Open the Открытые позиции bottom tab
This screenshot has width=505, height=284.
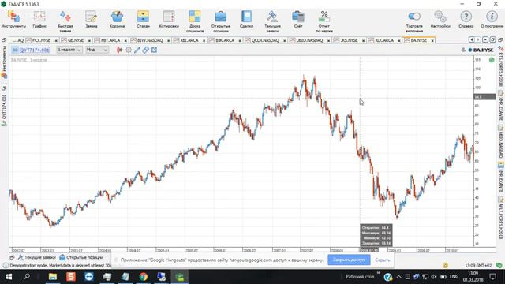pyautogui.click(x=81, y=258)
